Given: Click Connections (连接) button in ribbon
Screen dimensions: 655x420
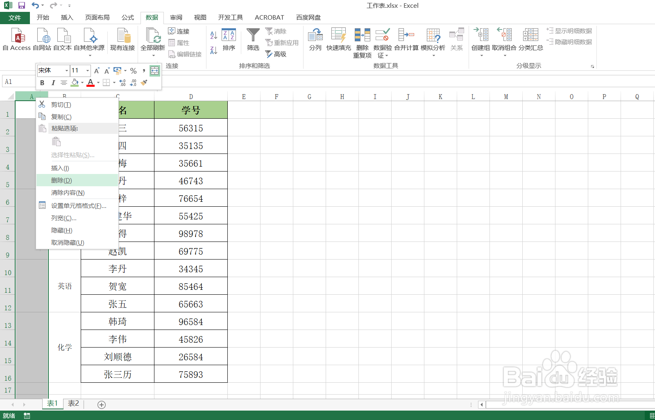Looking at the screenshot, I should tap(179, 31).
